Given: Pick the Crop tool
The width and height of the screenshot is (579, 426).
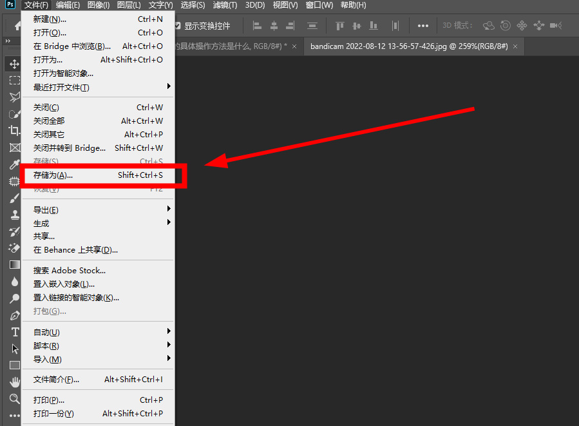Looking at the screenshot, I should coord(14,131).
